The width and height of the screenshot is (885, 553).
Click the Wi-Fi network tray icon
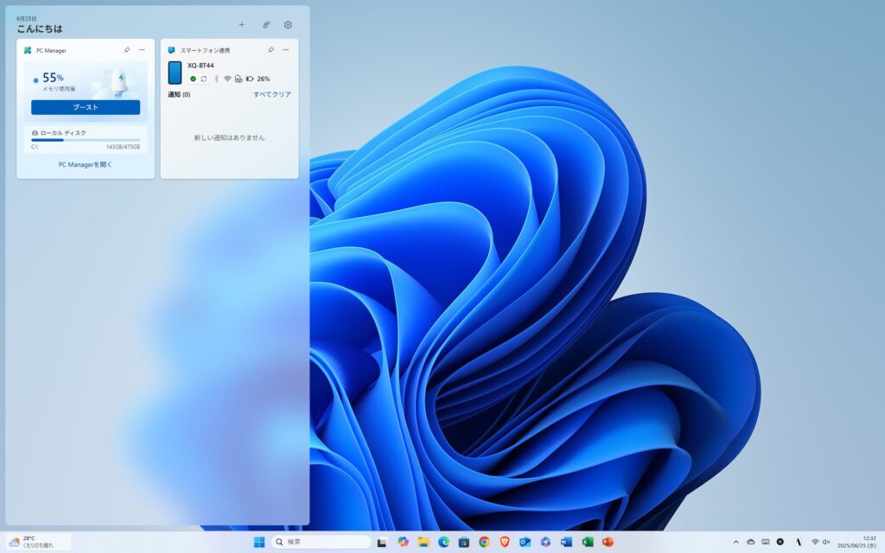point(815,543)
